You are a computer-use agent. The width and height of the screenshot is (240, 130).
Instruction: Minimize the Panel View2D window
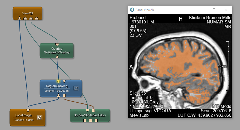[202, 10]
